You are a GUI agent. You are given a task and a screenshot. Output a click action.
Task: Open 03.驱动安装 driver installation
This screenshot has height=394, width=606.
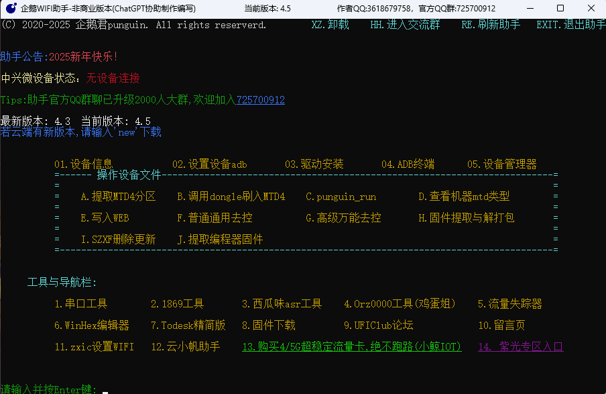click(315, 163)
